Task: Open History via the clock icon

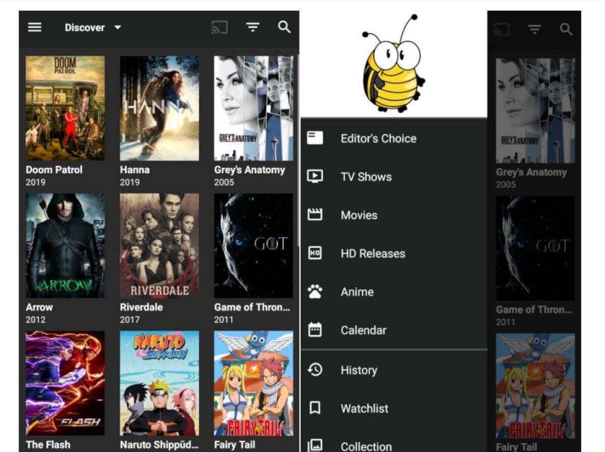Action: [315, 370]
